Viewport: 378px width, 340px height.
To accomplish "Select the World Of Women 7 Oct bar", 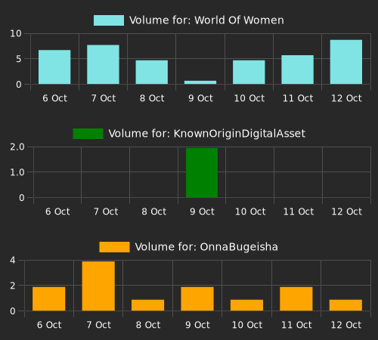I will coord(103,64).
